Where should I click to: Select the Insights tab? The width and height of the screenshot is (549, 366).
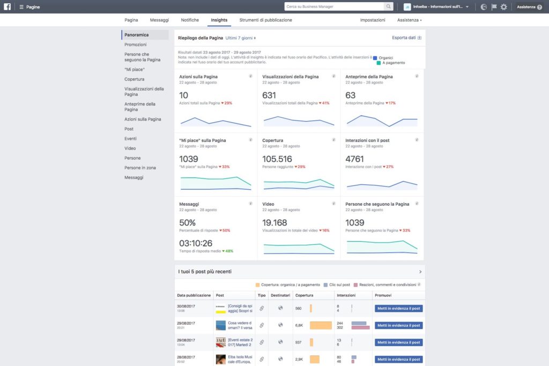[219, 20]
